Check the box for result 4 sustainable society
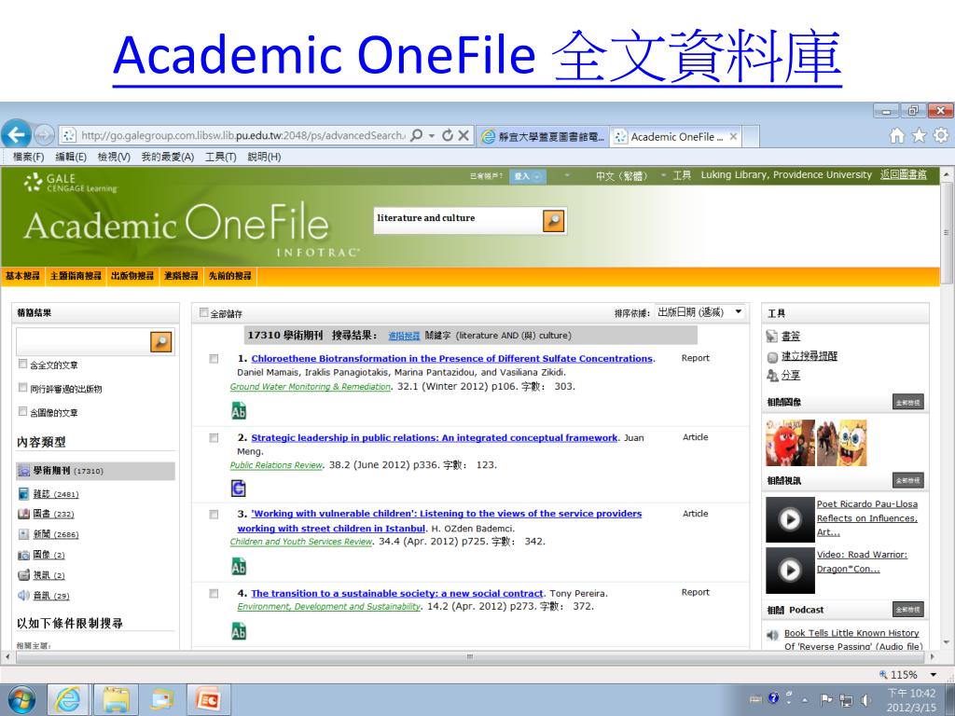The height and width of the screenshot is (716, 955). [x=214, y=594]
